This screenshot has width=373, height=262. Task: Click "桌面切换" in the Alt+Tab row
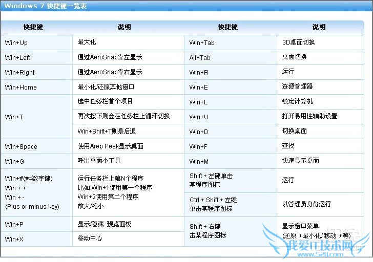click(294, 56)
